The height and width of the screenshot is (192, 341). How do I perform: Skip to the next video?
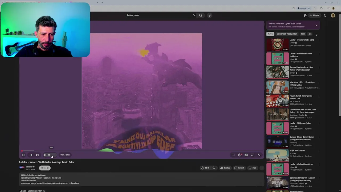point(37,155)
